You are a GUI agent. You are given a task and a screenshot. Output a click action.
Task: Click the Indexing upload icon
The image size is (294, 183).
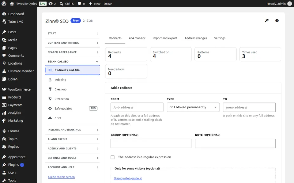pyautogui.click(x=50, y=80)
